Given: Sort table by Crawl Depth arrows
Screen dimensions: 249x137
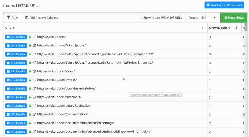Looking at the screenshot, I should point(229,28).
